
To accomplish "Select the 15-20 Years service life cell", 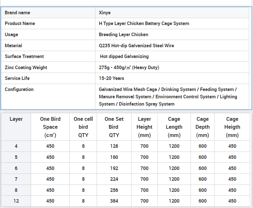I will (x=111, y=78).
